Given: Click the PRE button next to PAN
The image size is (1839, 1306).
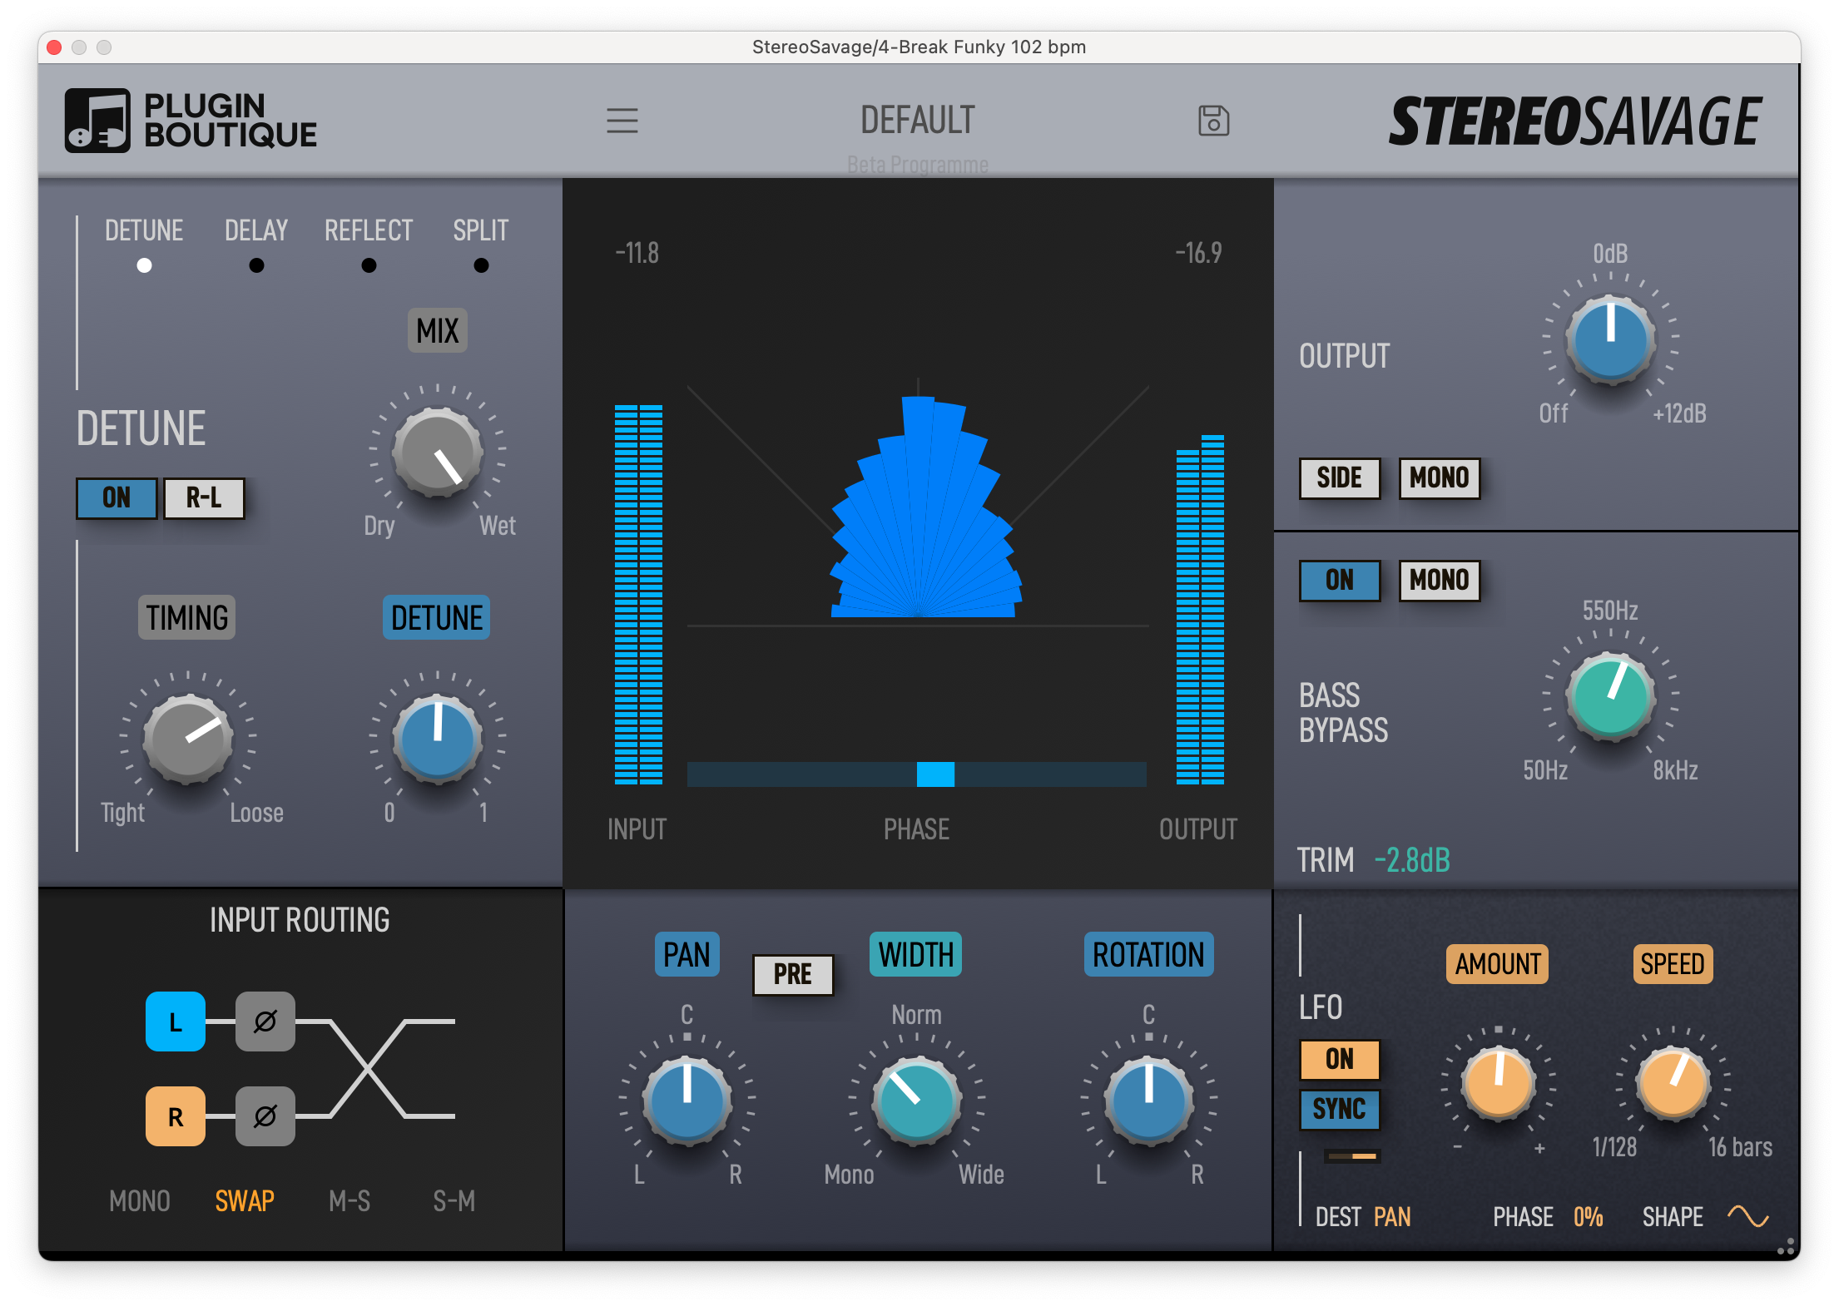Looking at the screenshot, I should [792, 974].
